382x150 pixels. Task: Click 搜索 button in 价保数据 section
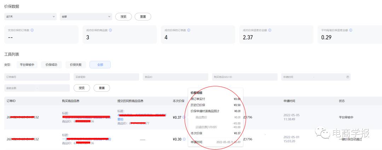(x=123, y=17)
